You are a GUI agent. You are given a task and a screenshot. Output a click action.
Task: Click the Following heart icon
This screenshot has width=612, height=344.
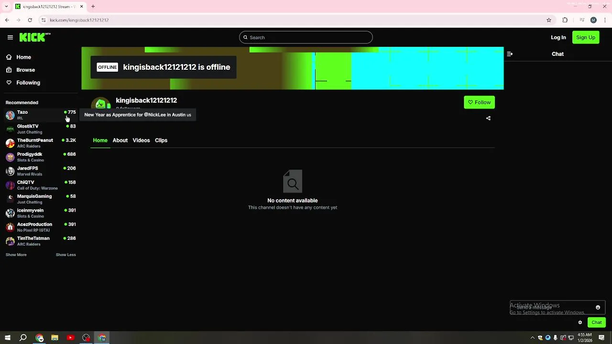9,83
